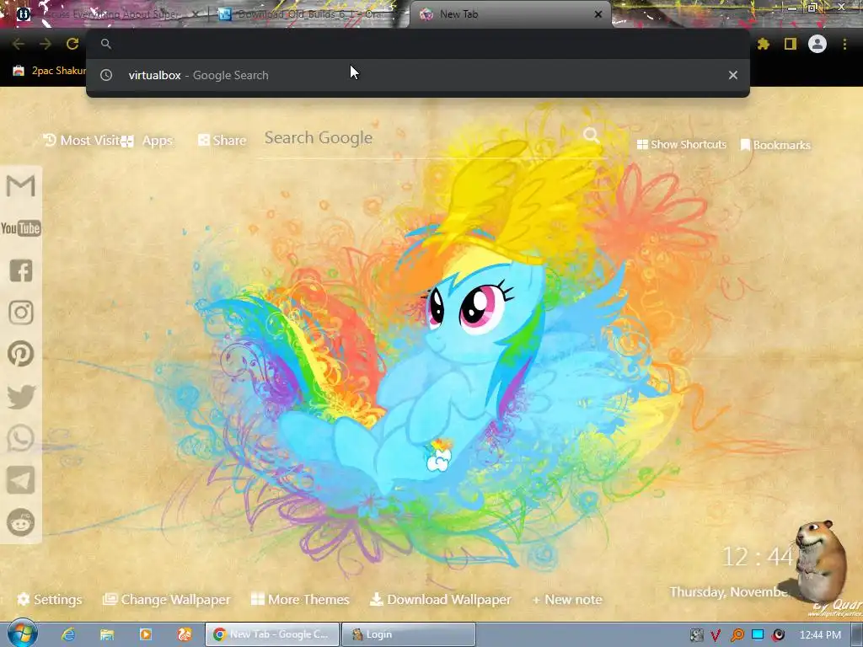Click the Chrome back arrow
The height and width of the screenshot is (647, 863).
coord(19,44)
